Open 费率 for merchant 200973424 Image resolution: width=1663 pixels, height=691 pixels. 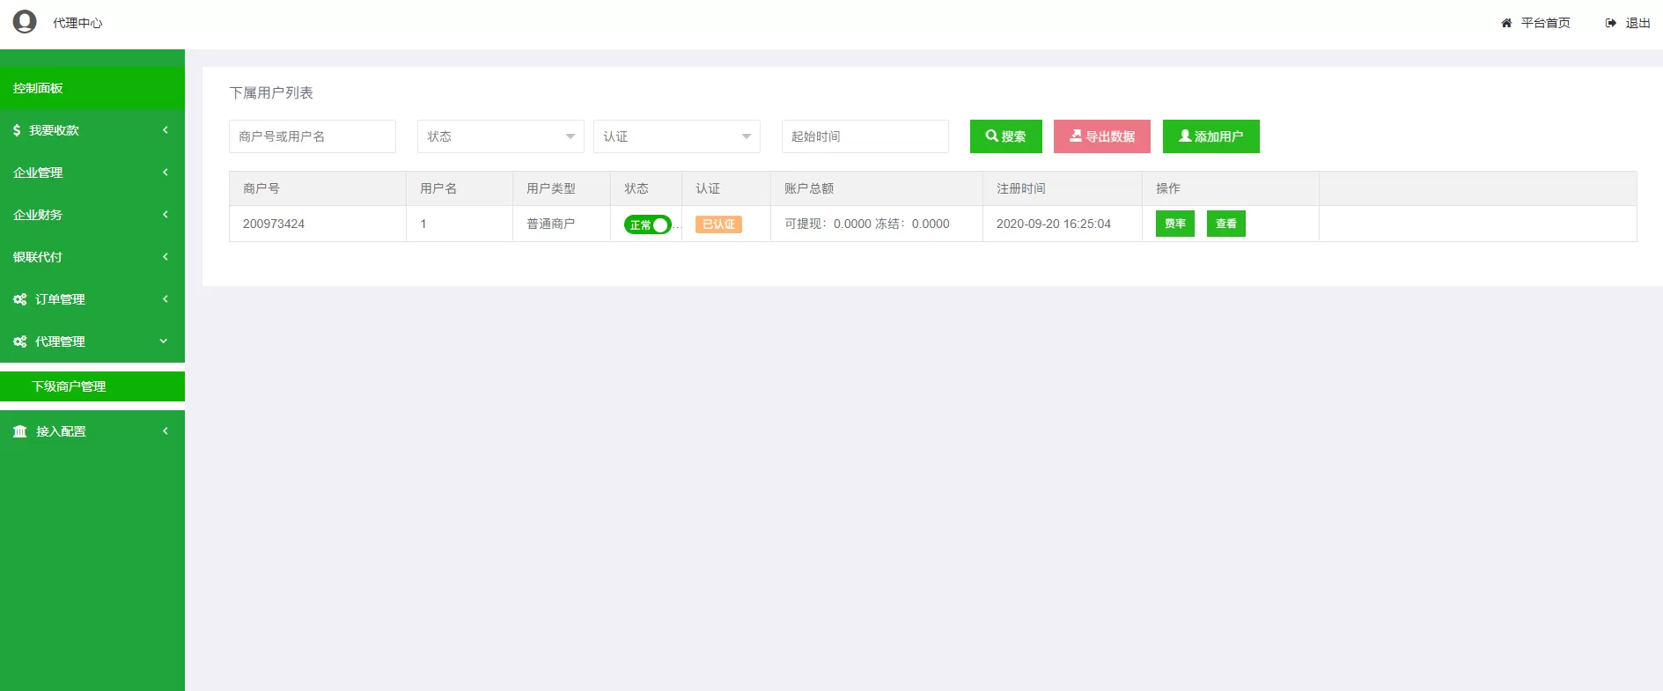[x=1174, y=224]
